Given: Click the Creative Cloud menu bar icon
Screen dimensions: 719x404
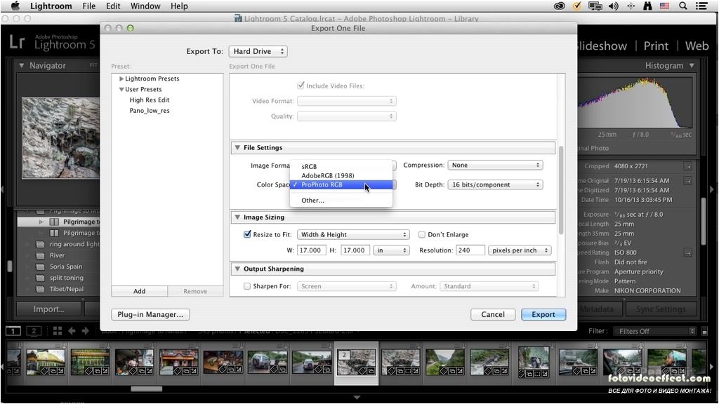Looking at the screenshot, I should (x=559, y=6).
